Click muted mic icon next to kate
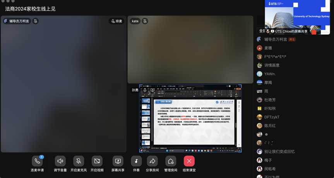334x178 pixels. pos(145,21)
